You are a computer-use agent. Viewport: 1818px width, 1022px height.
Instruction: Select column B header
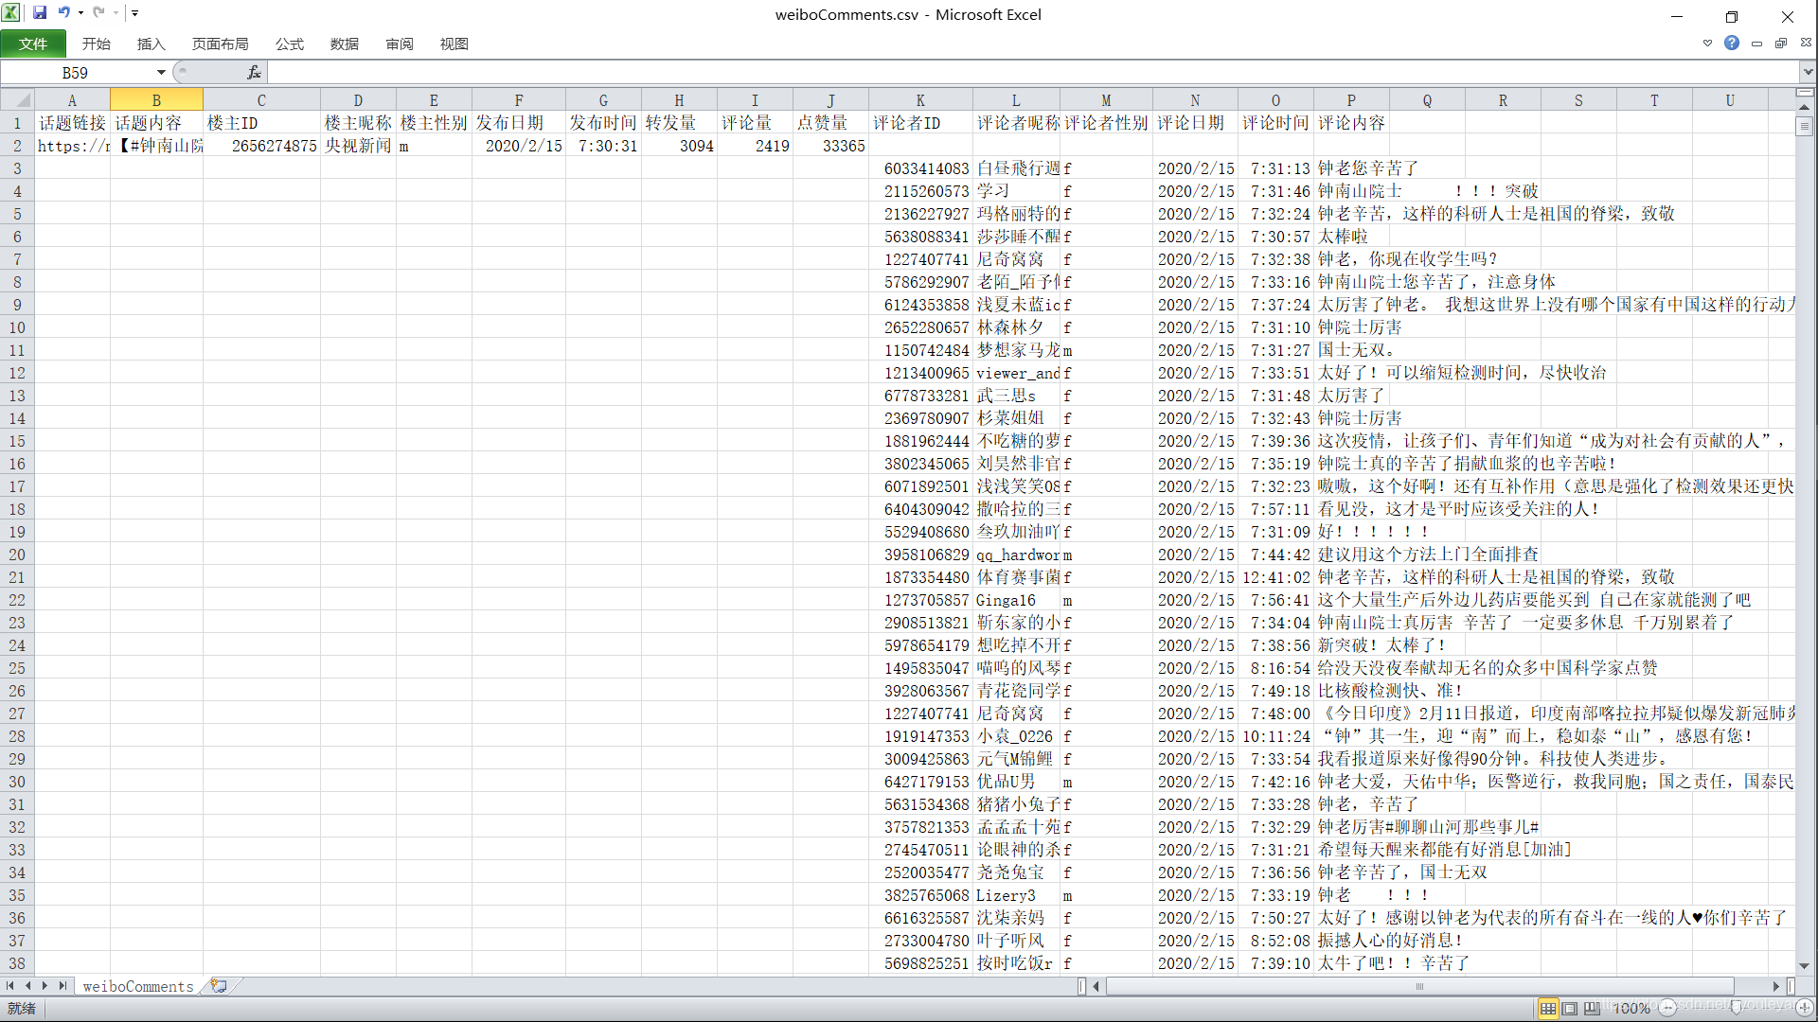click(x=156, y=100)
